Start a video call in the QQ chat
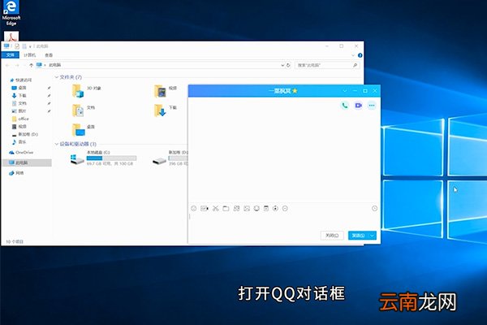The width and height of the screenshot is (487, 325). pos(359,106)
